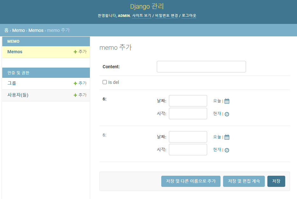Go to 홈 in breadcrumb
The width and height of the screenshot is (297, 199).
6,30
